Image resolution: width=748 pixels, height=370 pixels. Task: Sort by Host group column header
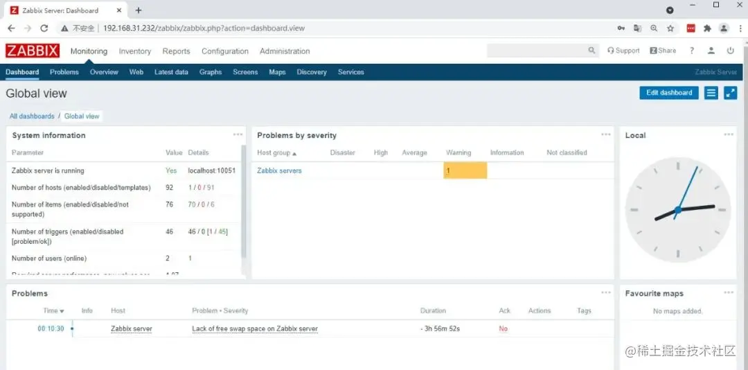point(276,152)
